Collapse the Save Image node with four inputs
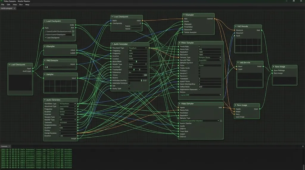 [x=235, y=105]
